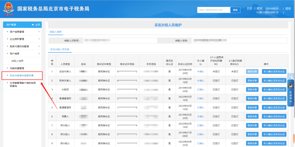295x147 pixels.
Task: Click 本人确认及实名认证 in row number 7
Action: point(274,125)
